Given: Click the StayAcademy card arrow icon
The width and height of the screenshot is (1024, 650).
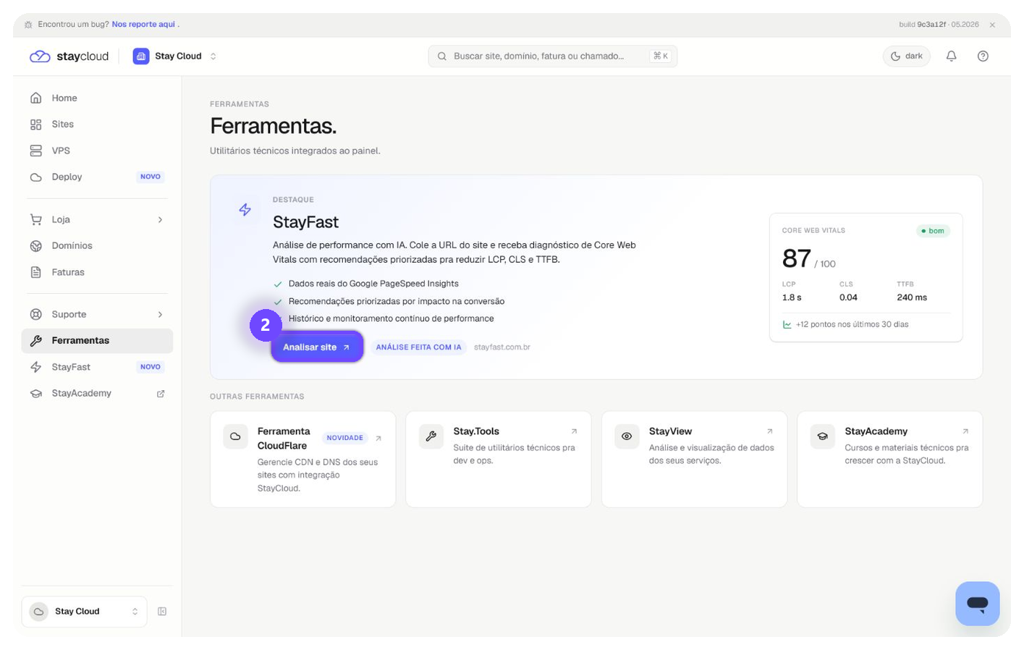Looking at the screenshot, I should [x=965, y=431].
